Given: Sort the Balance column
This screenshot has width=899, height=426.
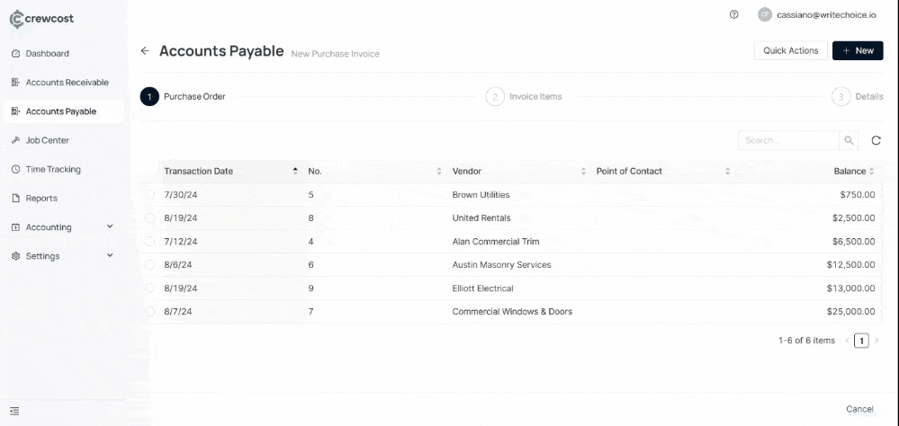Looking at the screenshot, I should (876, 171).
